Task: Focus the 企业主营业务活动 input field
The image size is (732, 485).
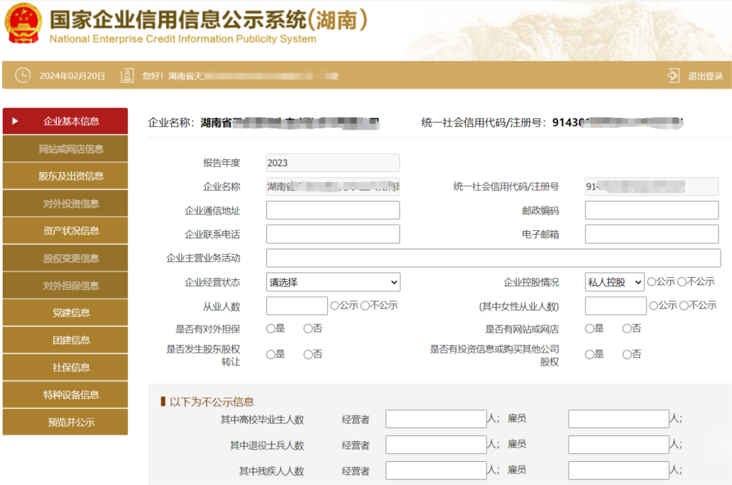Action: (493, 258)
